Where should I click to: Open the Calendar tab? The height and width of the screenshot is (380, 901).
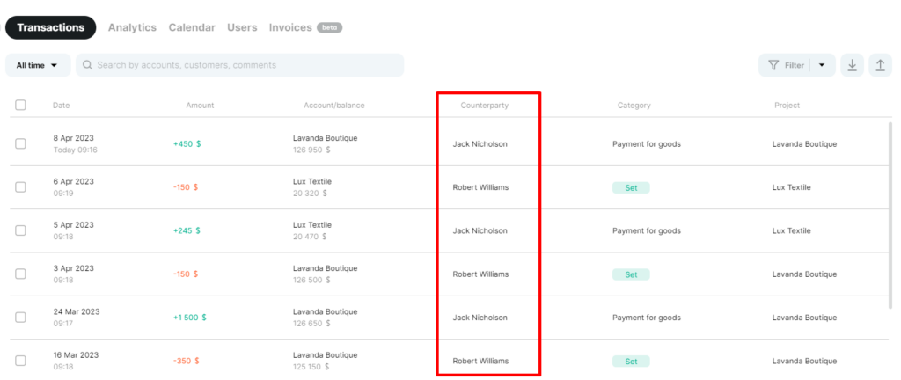tap(192, 27)
